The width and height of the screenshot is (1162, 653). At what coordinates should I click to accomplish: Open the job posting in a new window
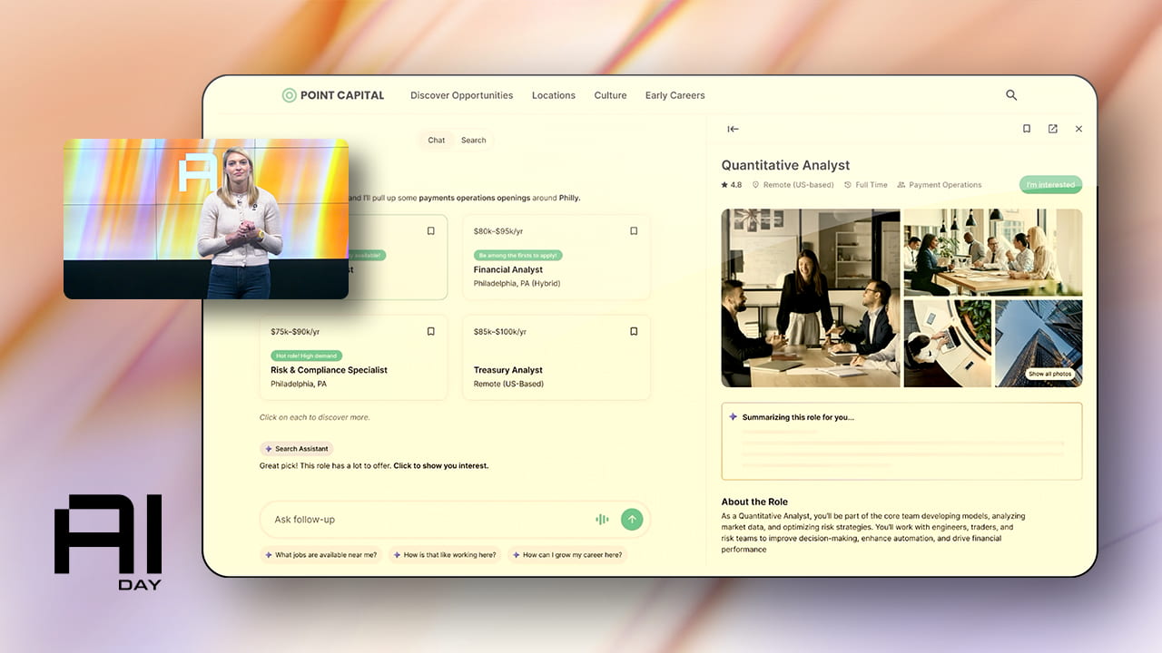coord(1052,129)
